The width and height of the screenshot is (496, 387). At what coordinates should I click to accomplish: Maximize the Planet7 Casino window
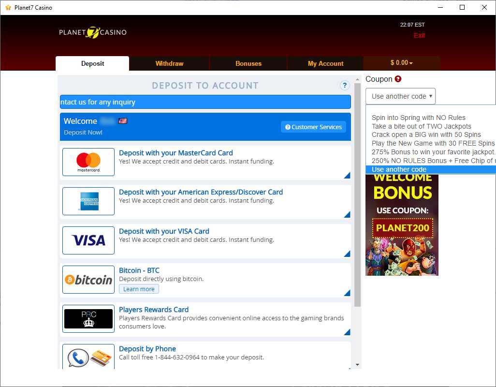point(462,7)
